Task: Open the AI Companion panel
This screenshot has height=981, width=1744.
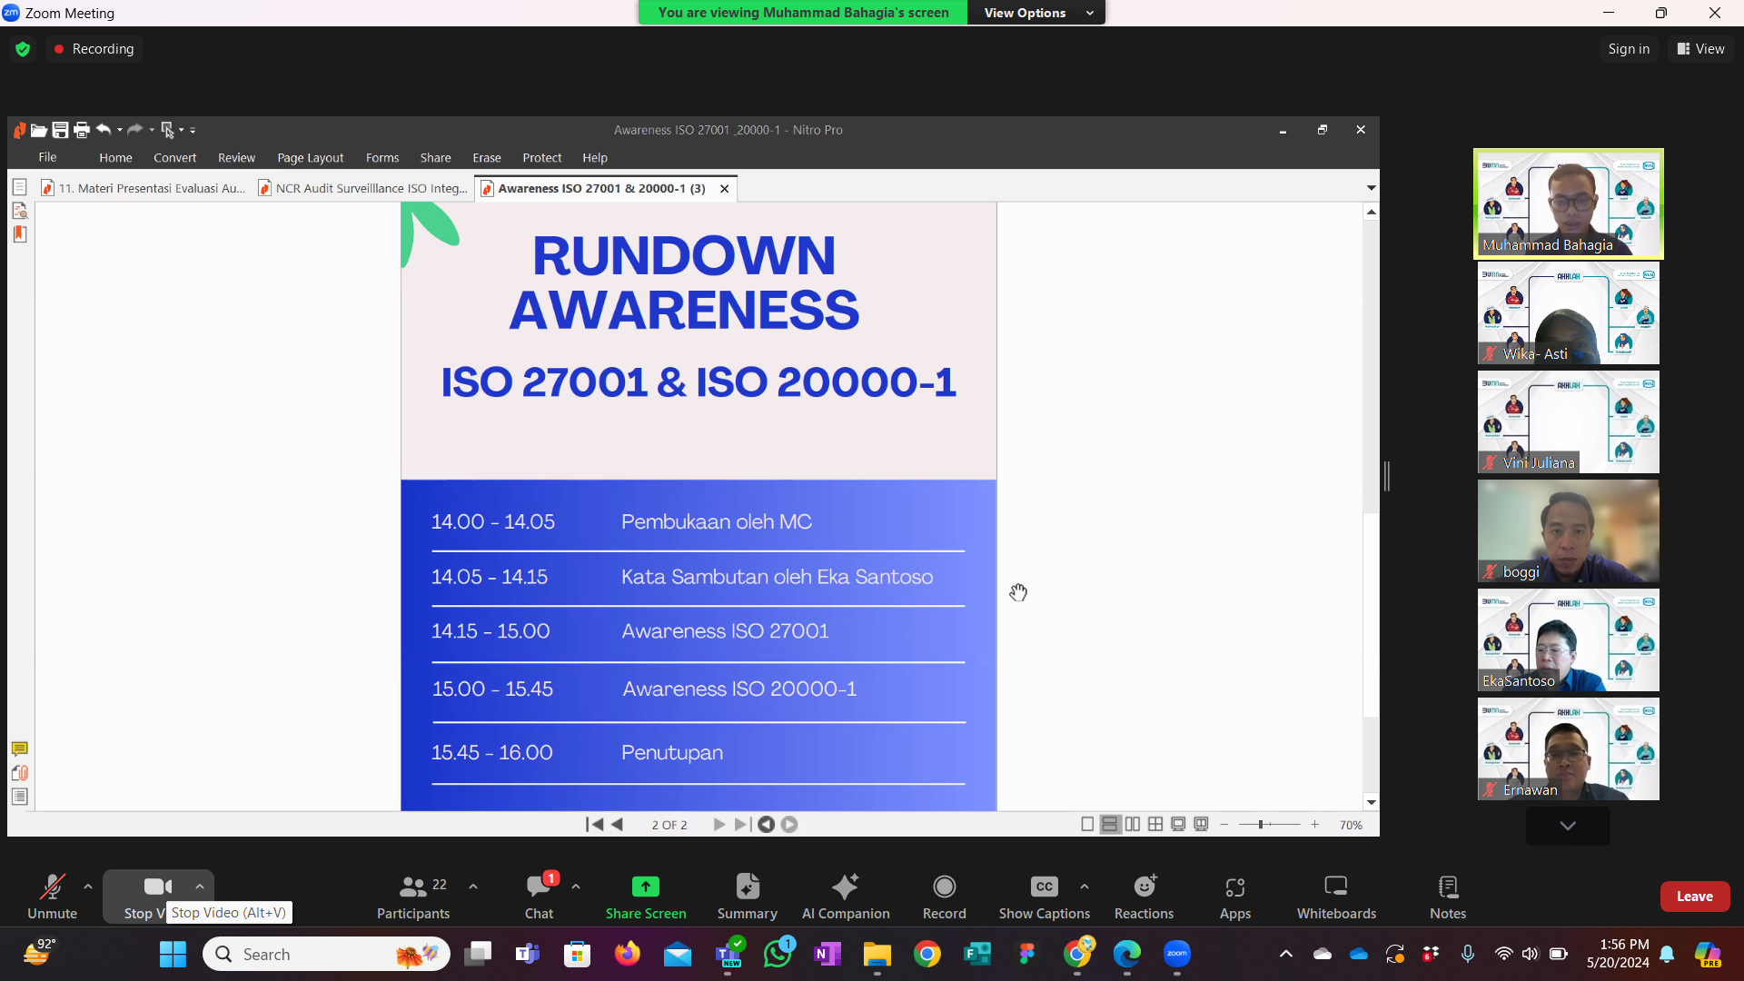Action: (845, 896)
